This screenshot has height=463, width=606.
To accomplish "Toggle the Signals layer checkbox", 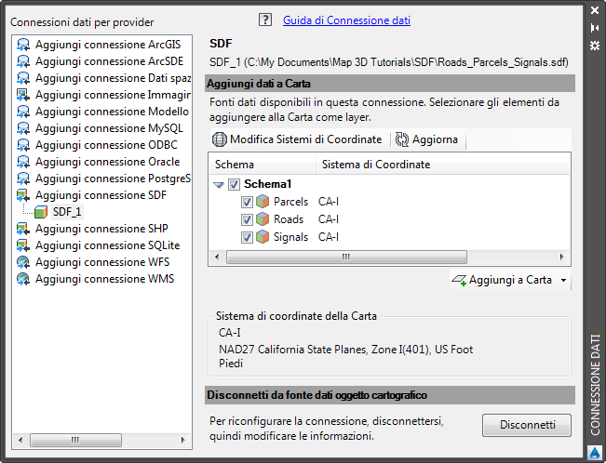I will point(247,237).
